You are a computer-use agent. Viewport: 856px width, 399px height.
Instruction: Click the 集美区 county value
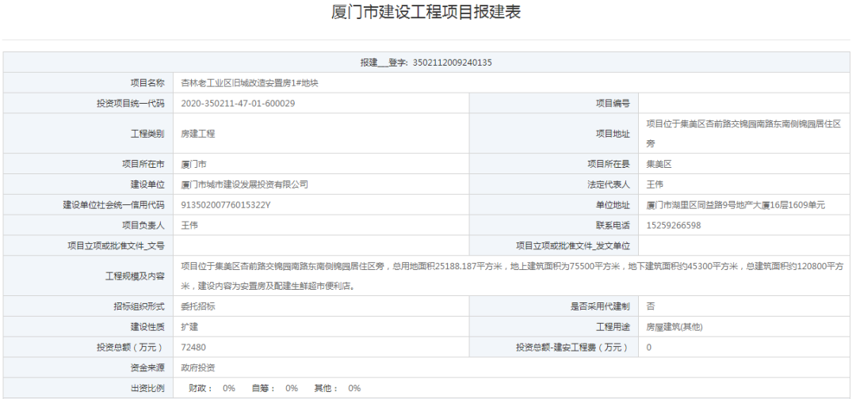(659, 164)
